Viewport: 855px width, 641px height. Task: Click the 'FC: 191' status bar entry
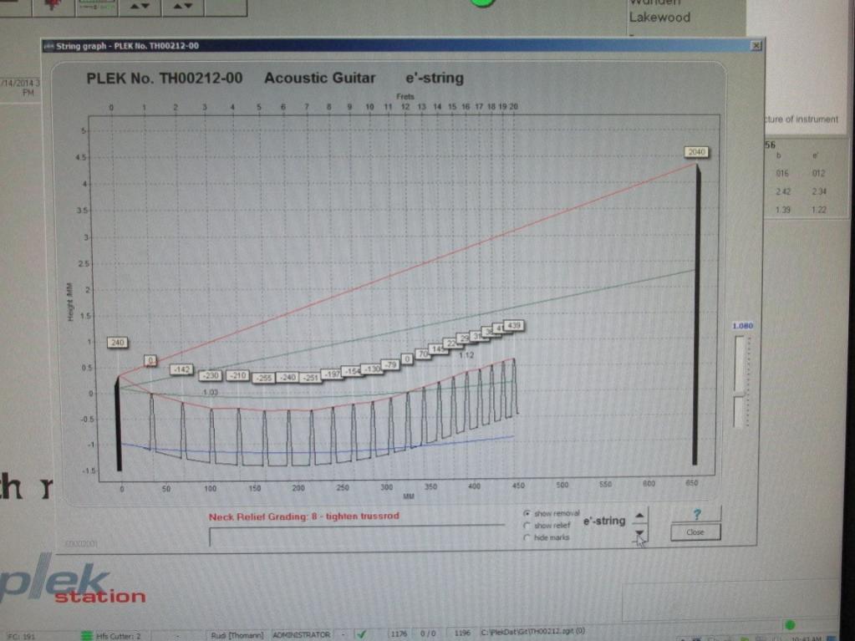(x=22, y=636)
